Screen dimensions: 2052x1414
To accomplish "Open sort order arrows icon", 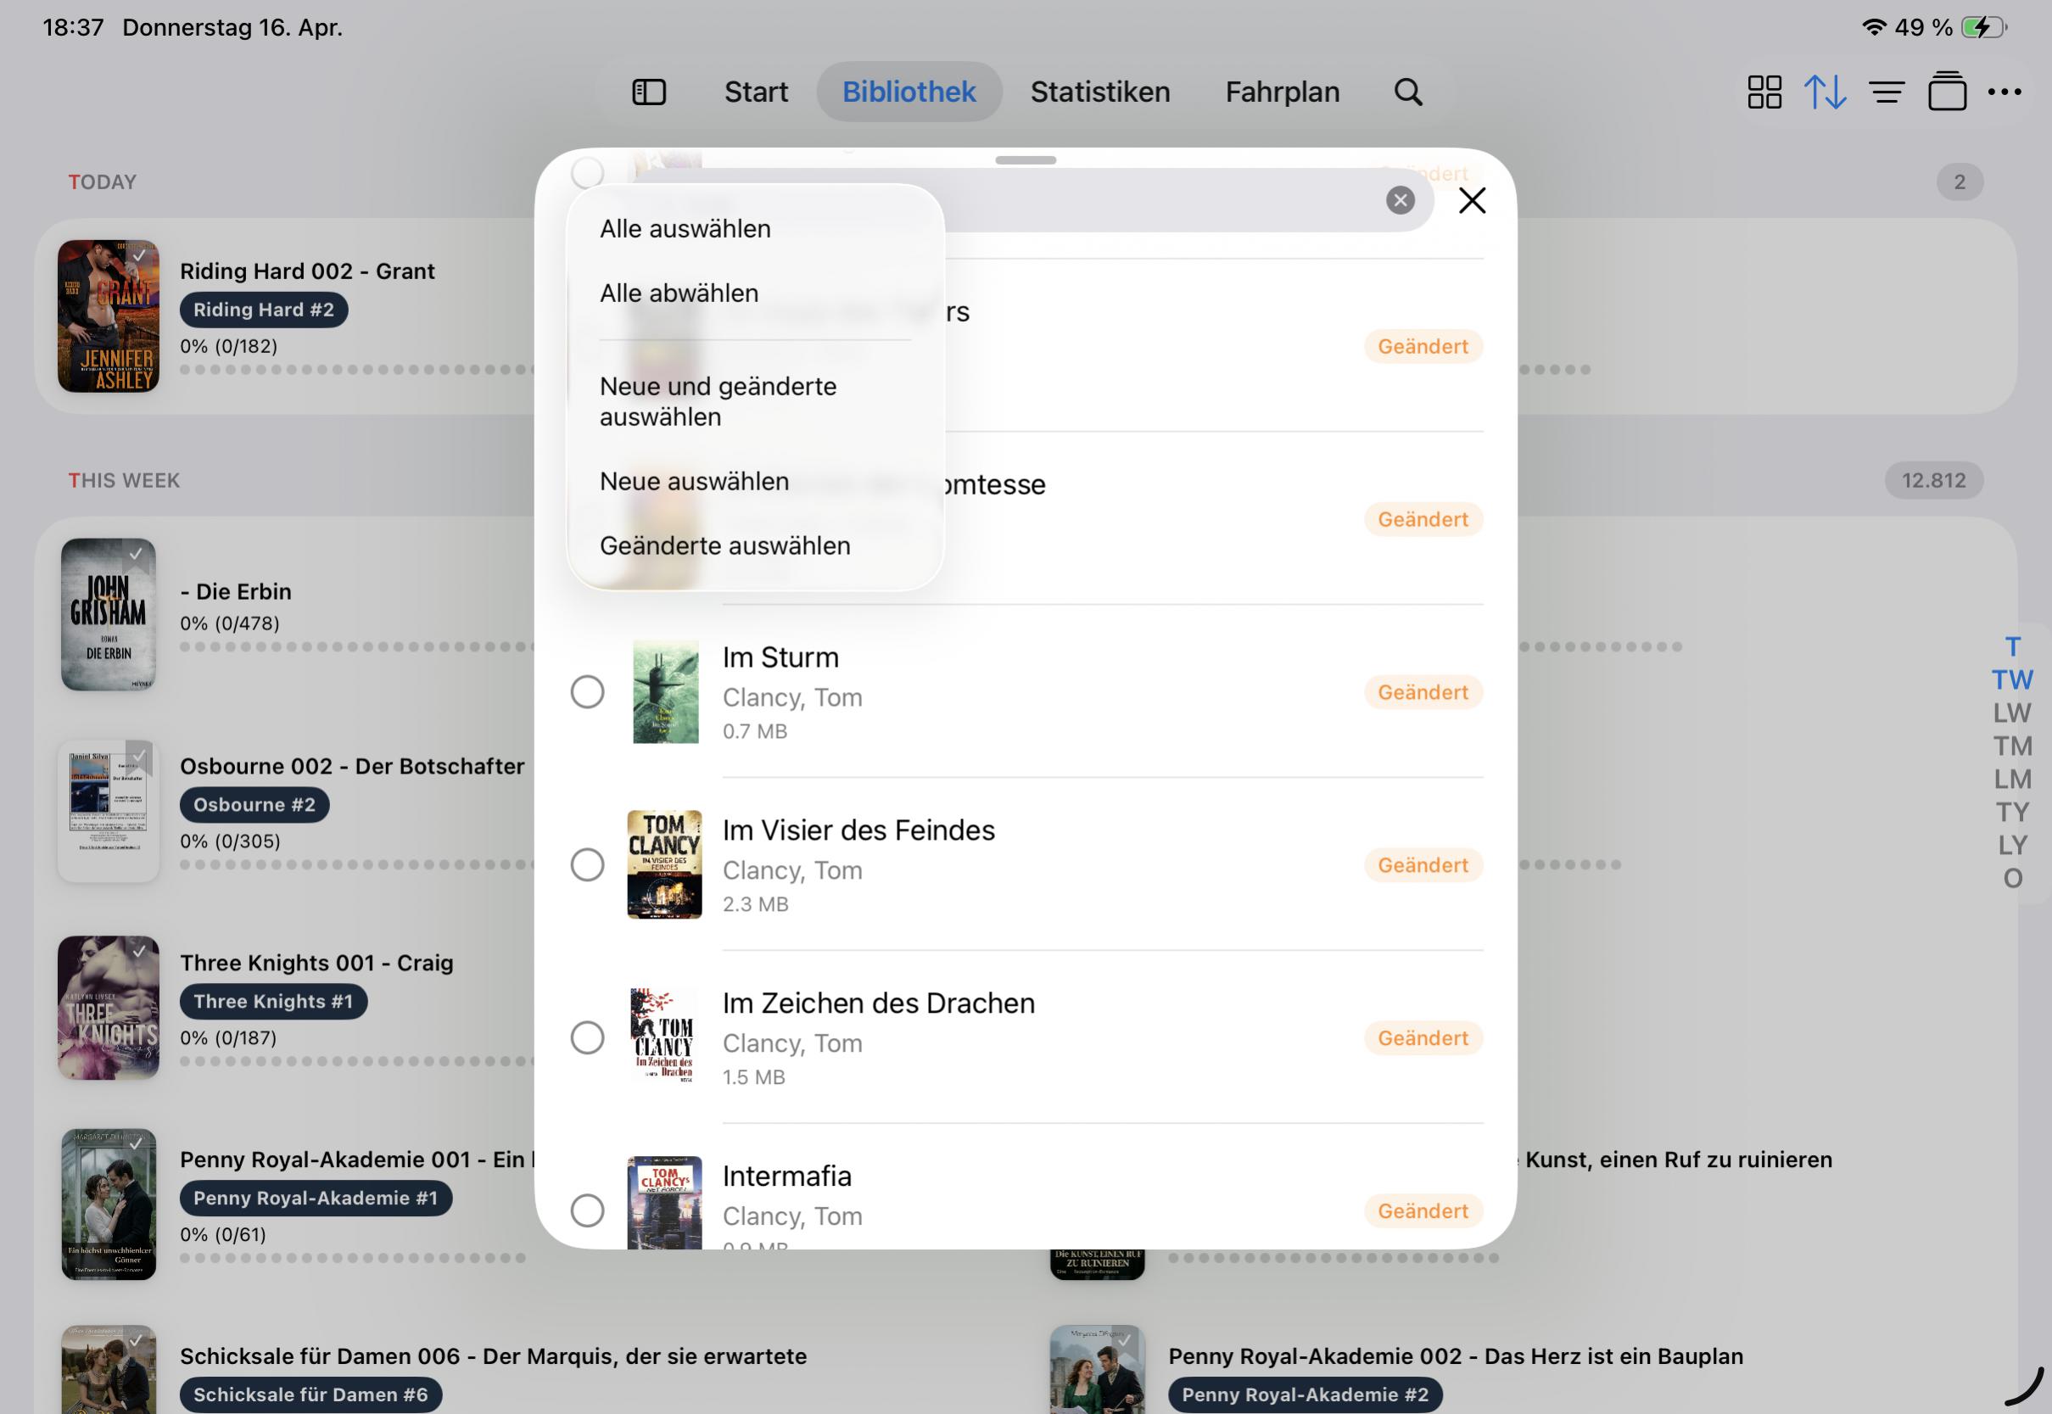I will (x=1826, y=92).
